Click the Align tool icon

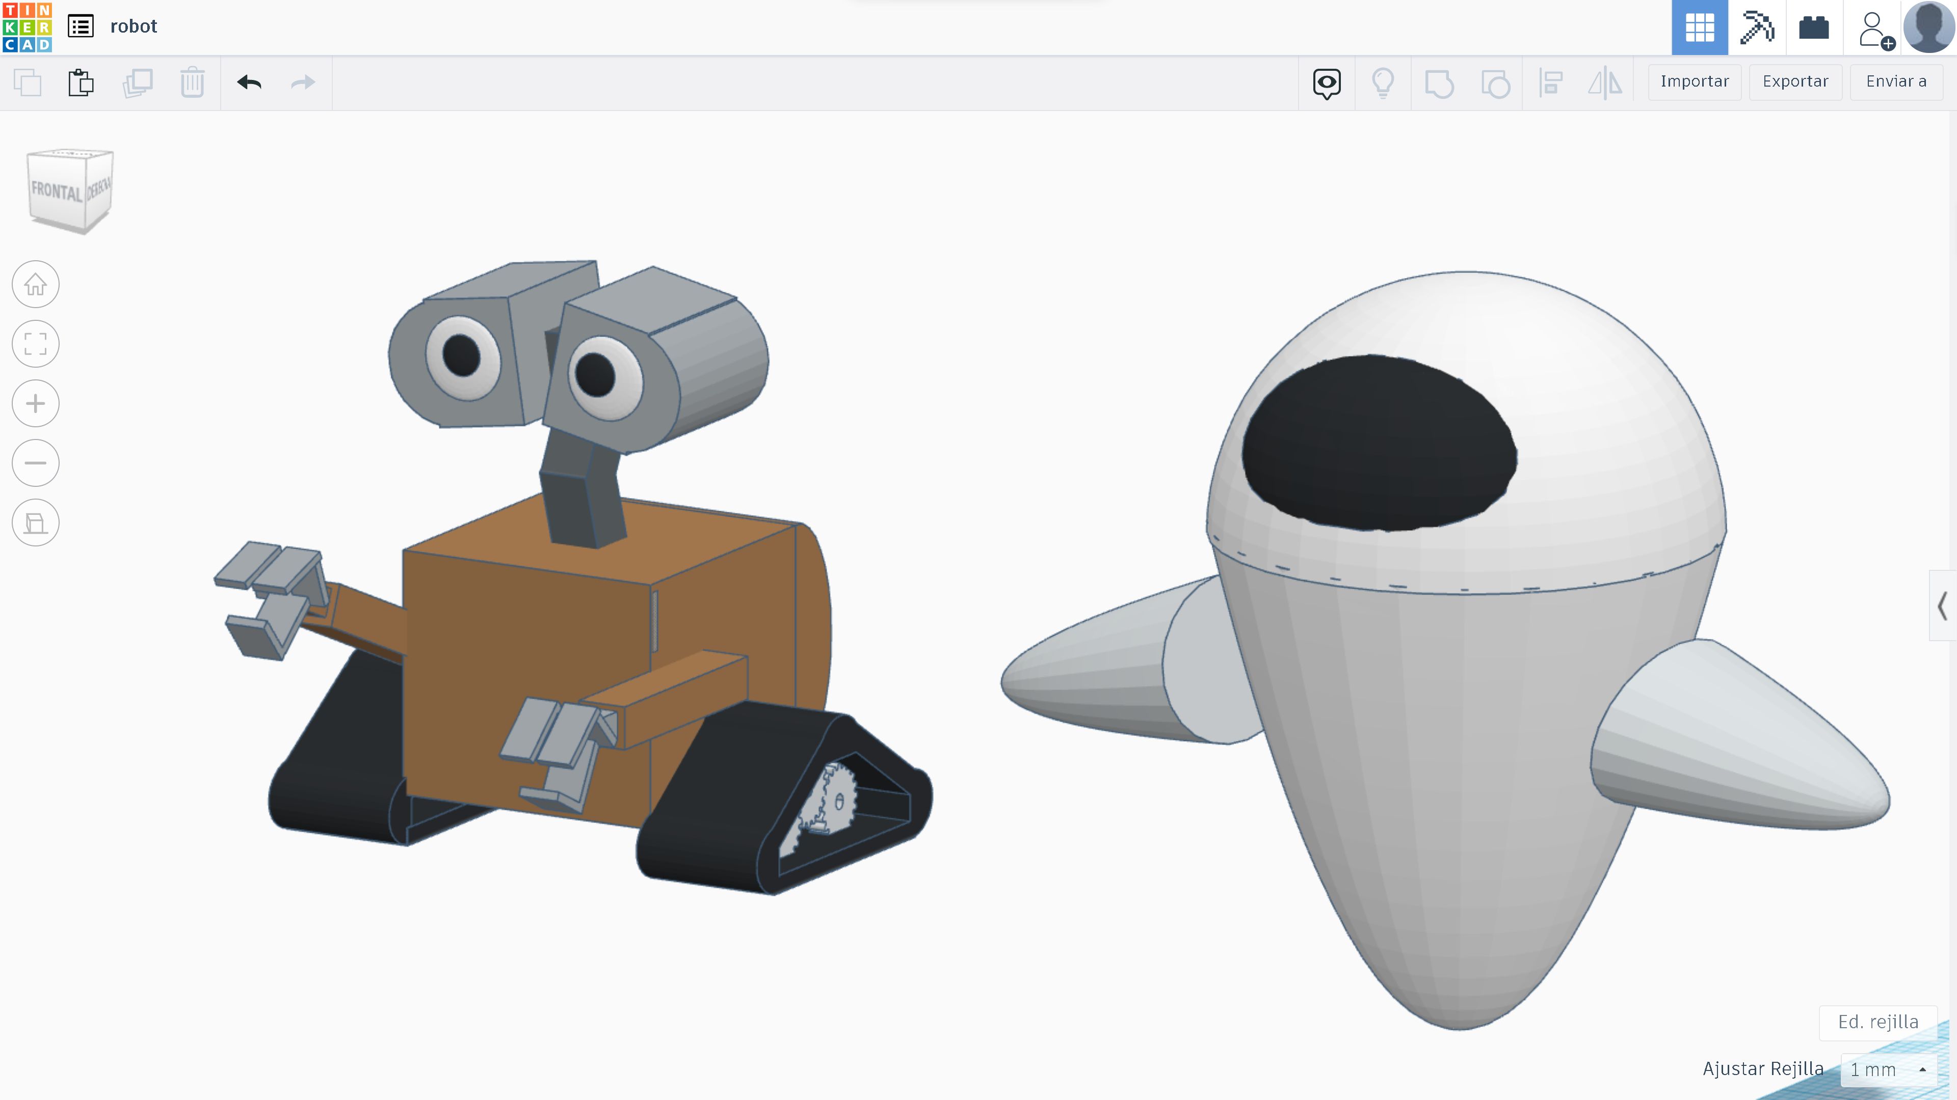click(1550, 84)
